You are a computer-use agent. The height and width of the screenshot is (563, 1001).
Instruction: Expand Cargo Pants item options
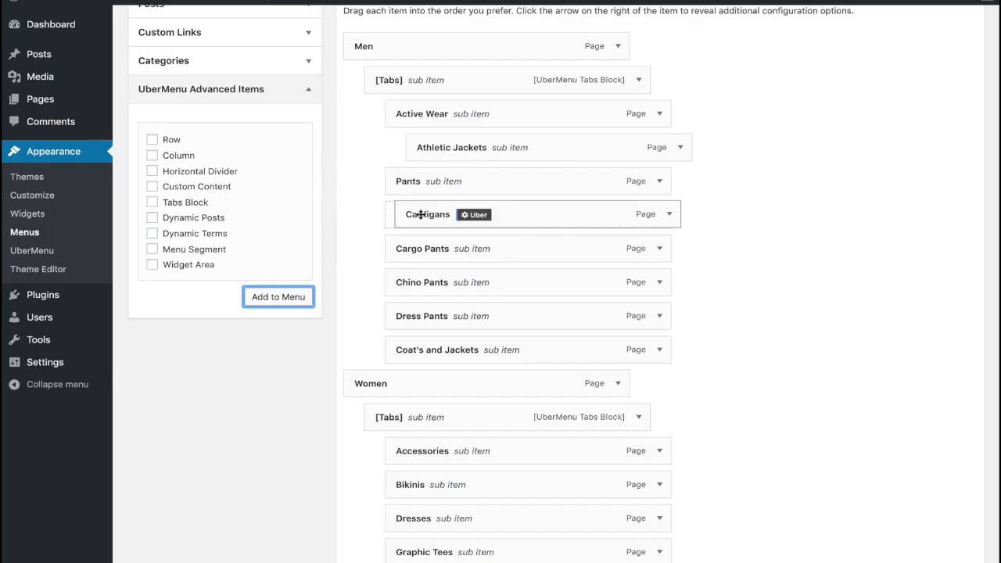tap(659, 249)
